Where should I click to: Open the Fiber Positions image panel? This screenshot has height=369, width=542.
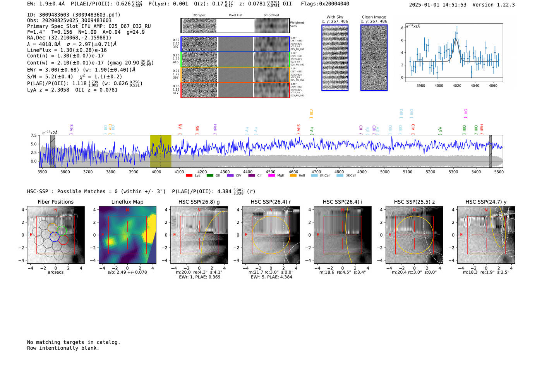tap(56, 235)
